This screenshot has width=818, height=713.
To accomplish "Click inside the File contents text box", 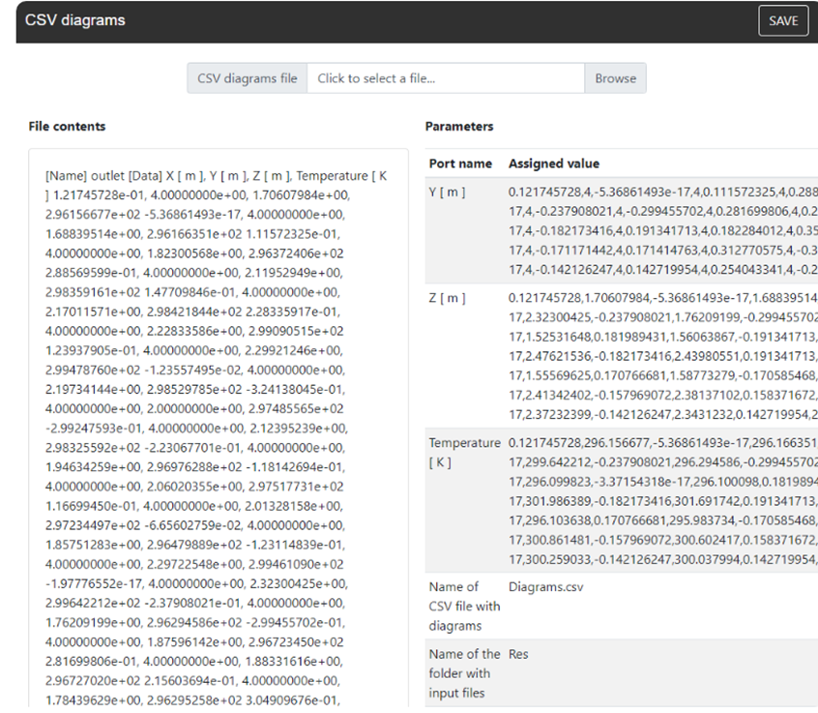I will click(x=219, y=426).
